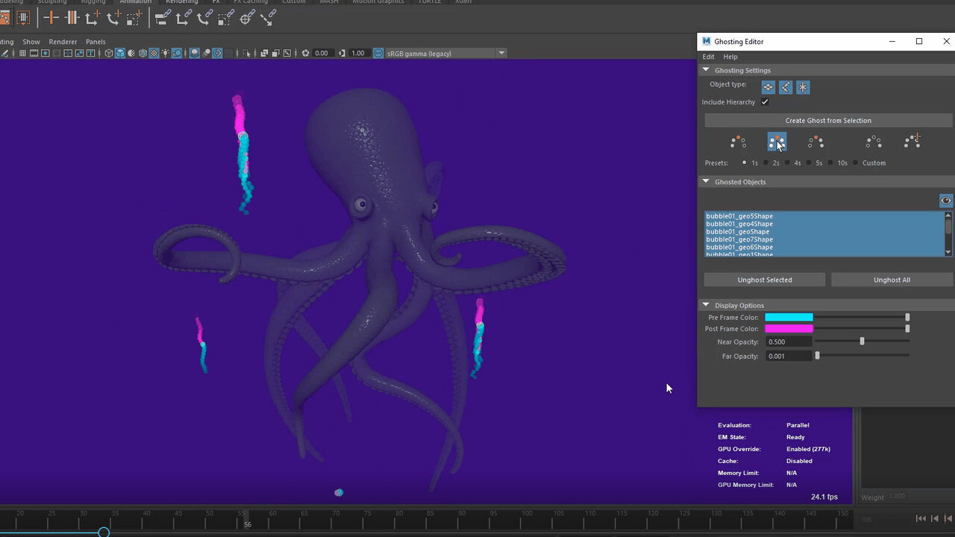Choose the Custom preset radio button
This screenshot has width=955, height=537.
click(856, 163)
